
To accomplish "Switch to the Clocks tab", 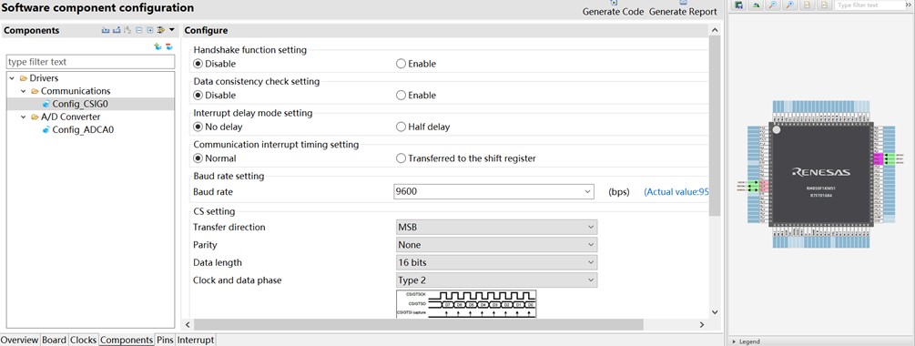I will pyautogui.click(x=83, y=340).
